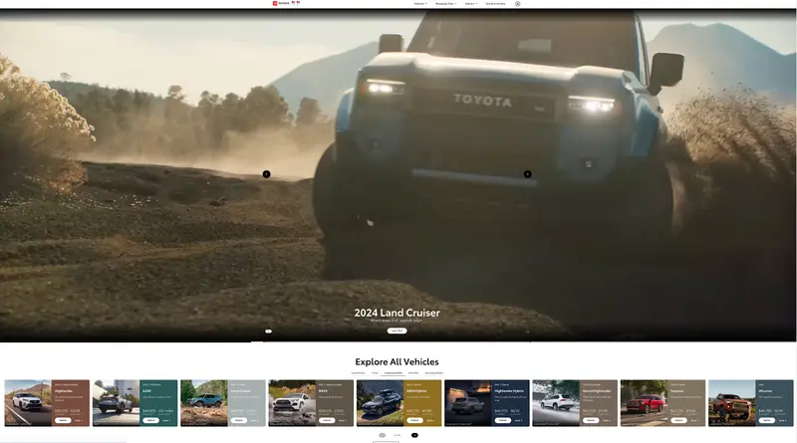Click Explore on the bZ4X card
Viewport: 797px width, 443px height.
tap(150, 421)
